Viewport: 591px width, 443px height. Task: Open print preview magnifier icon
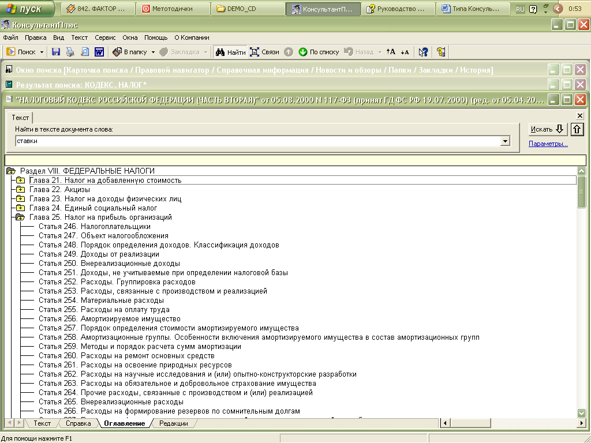click(85, 52)
